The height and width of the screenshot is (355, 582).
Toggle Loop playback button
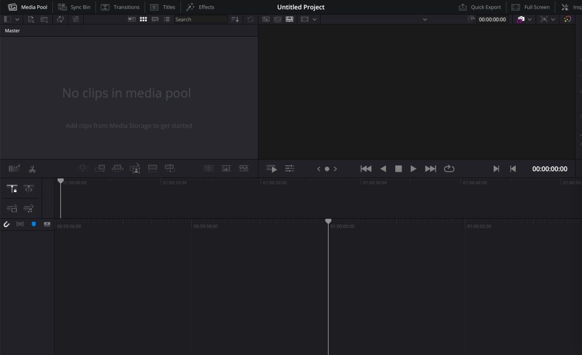click(x=449, y=169)
